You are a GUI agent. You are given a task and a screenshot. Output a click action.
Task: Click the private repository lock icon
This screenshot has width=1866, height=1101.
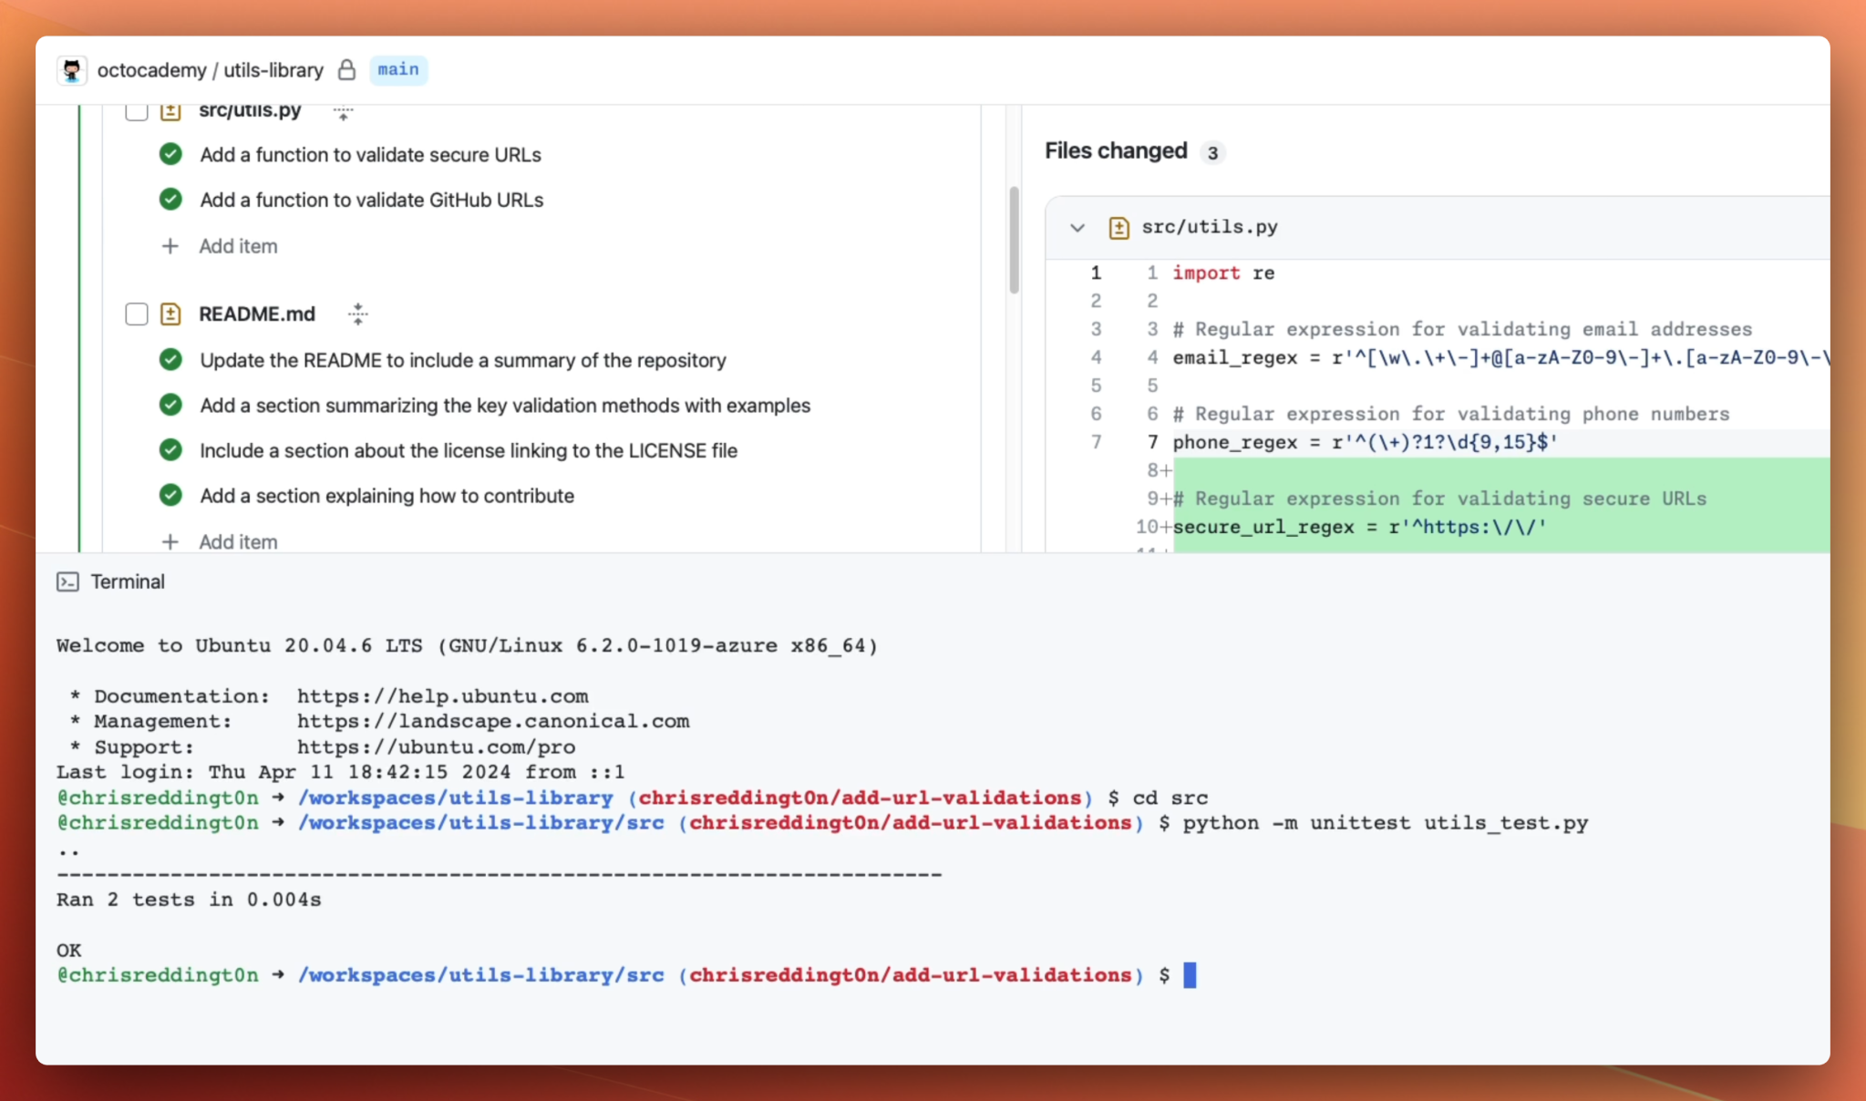pos(346,70)
